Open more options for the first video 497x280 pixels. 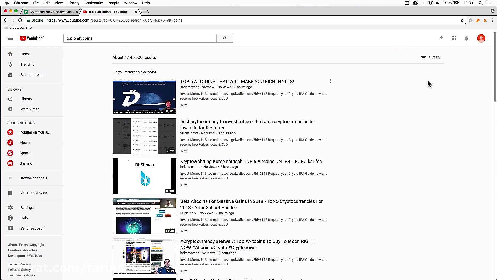[331, 81]
